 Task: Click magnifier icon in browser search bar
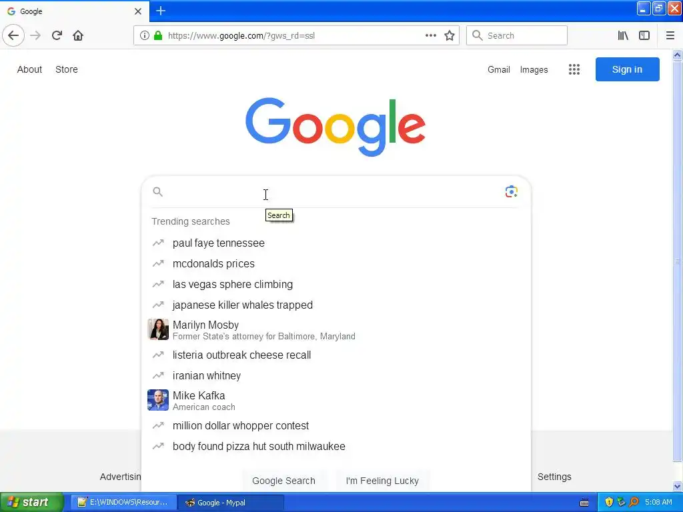[x=478, y=35]
